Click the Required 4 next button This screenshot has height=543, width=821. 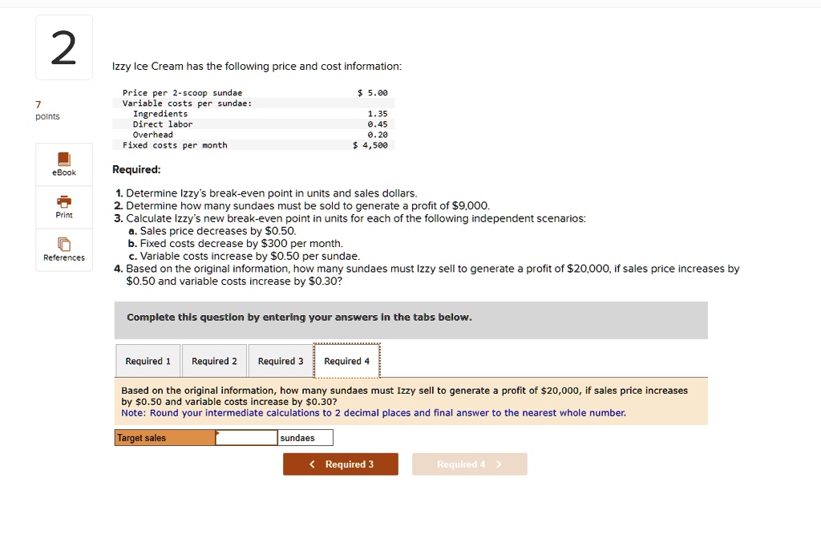tap(469, 464)
